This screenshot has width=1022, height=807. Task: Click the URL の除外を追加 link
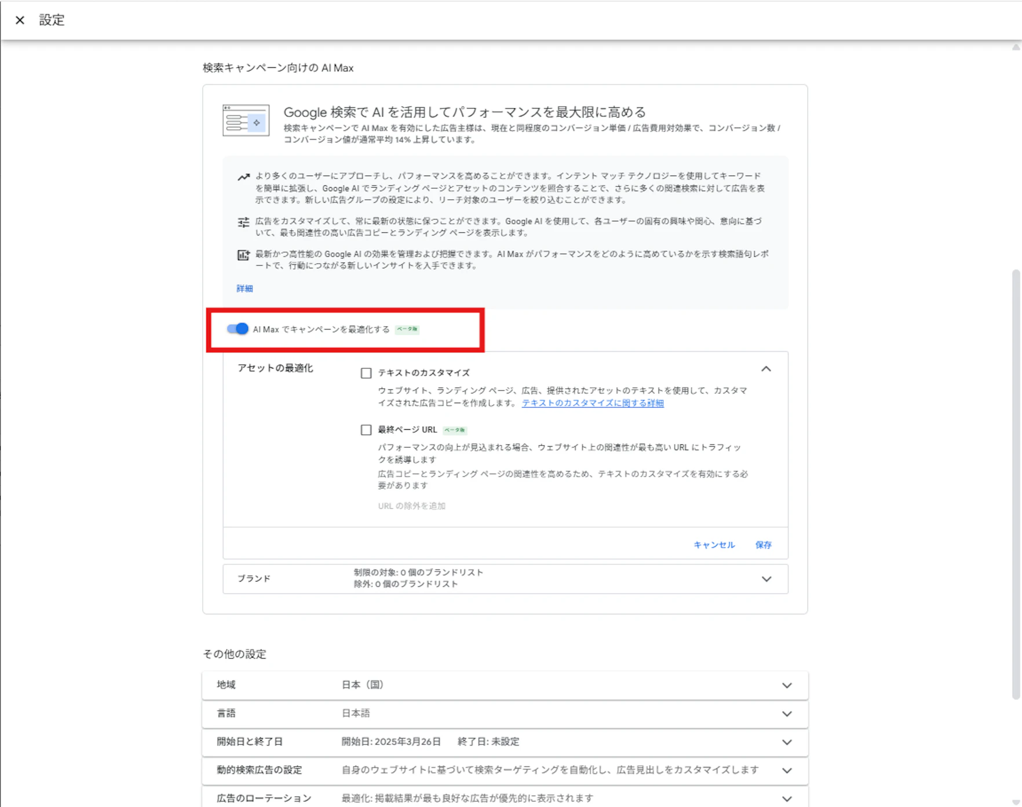pos(412,506)
